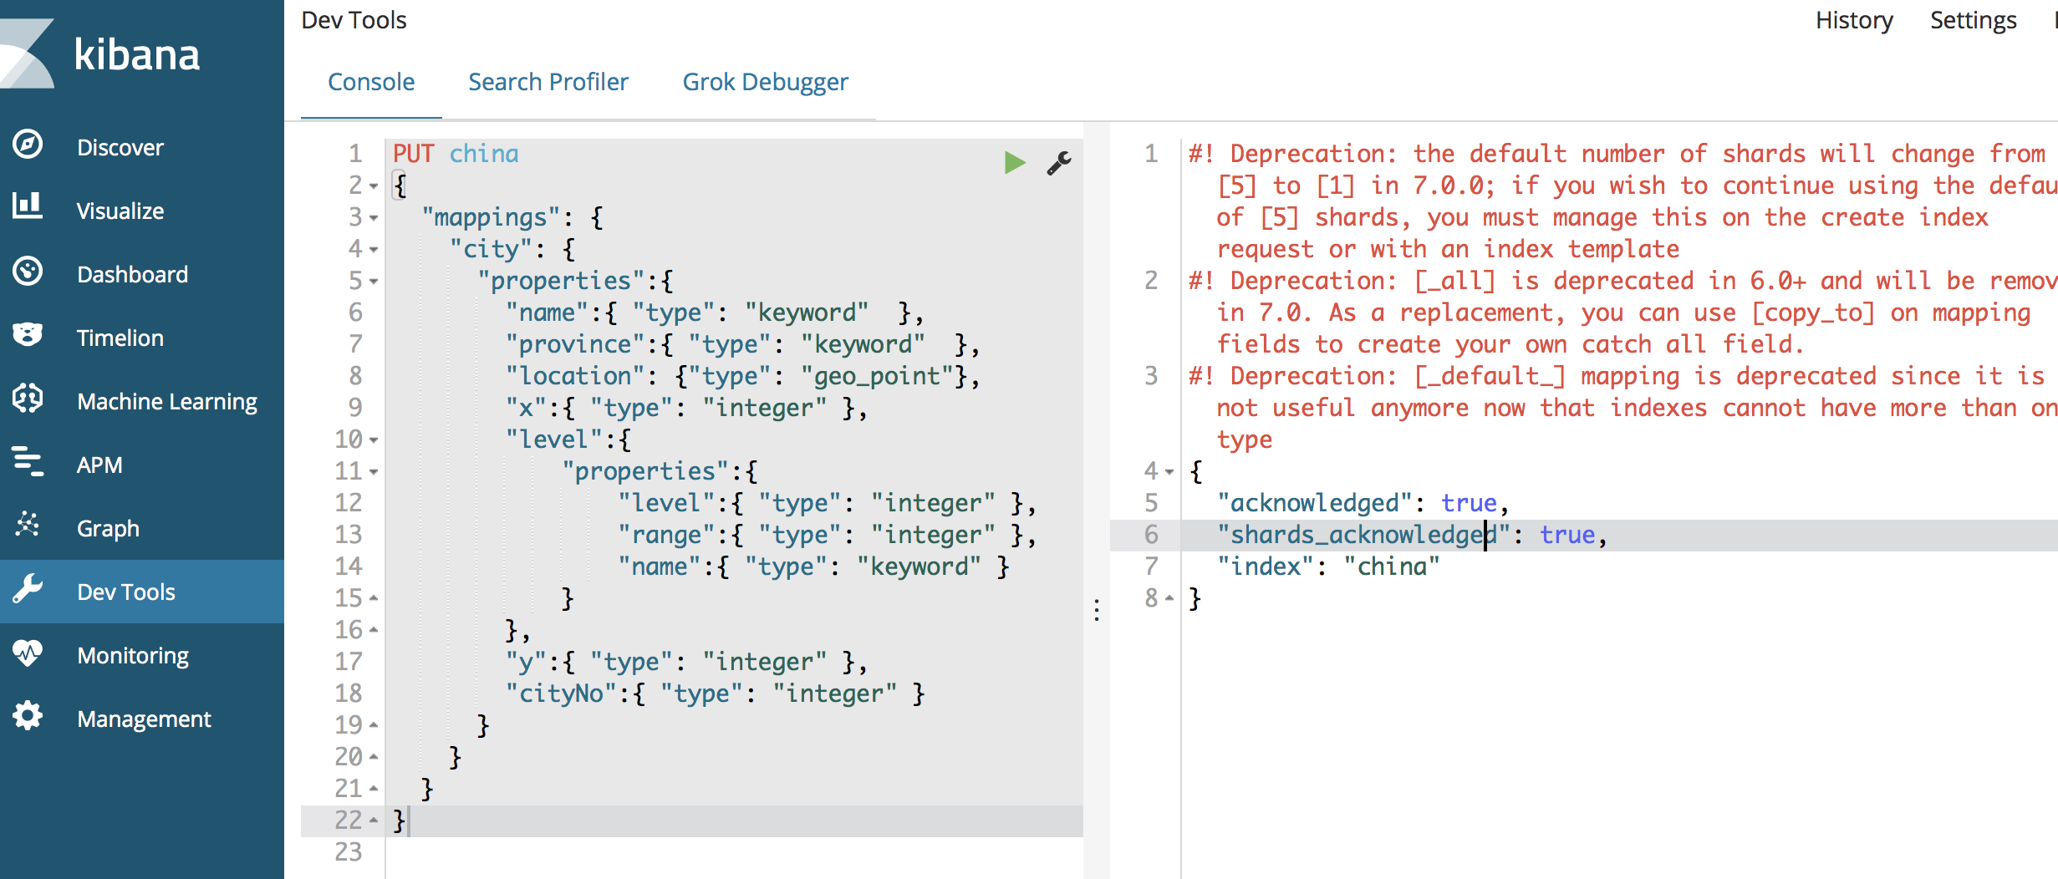Click the empty editor line 23
The width and height of the screenshot is (2058, 879).
point(734,851)
